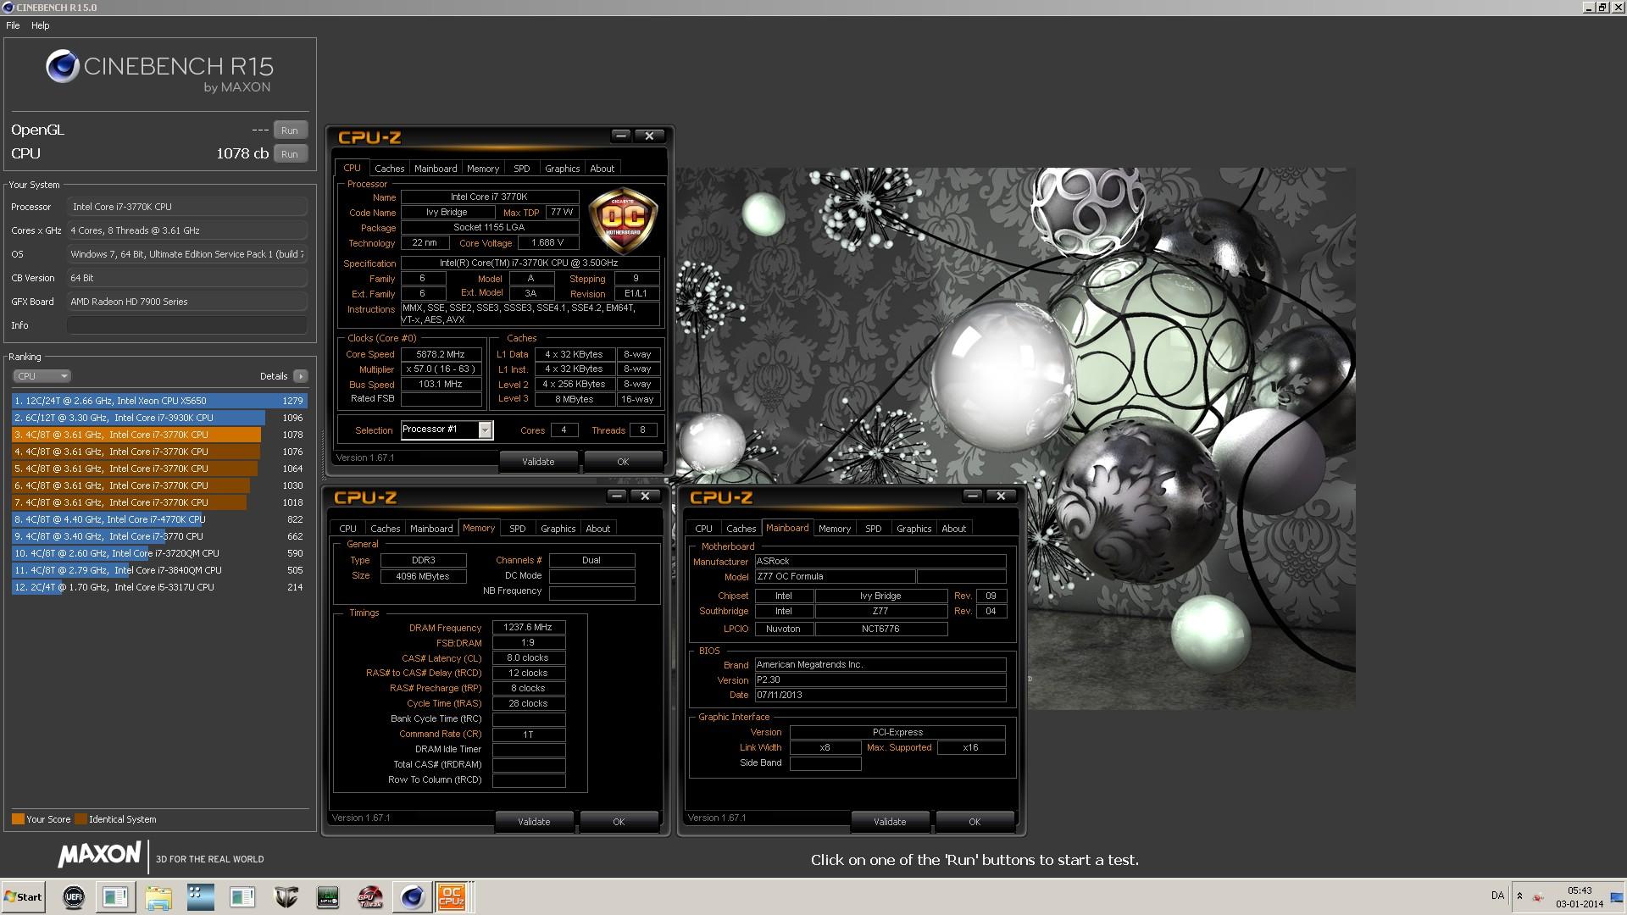Click the OC CPU-Z taskbar button
Screen dimensions: 1627x915
tap(452, 896)
